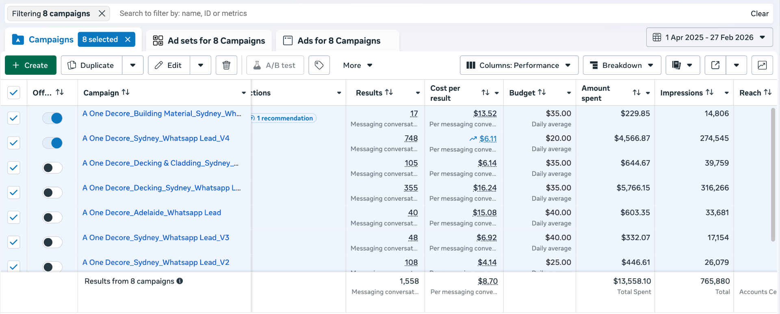Turn off Sydney_Whatsapp Lead_V4 campaign toggle
The width and height of the screenshot is (780, 314).
coord(52,143)
